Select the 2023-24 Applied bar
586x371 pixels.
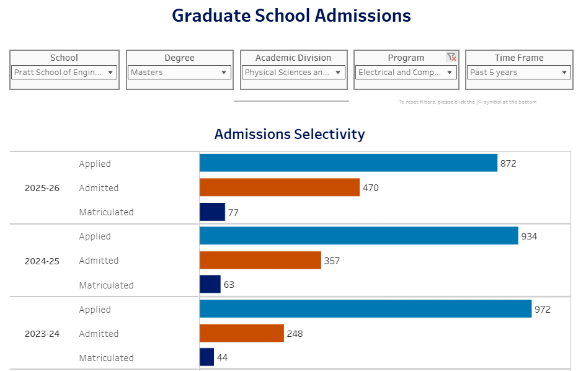point(365,309)
